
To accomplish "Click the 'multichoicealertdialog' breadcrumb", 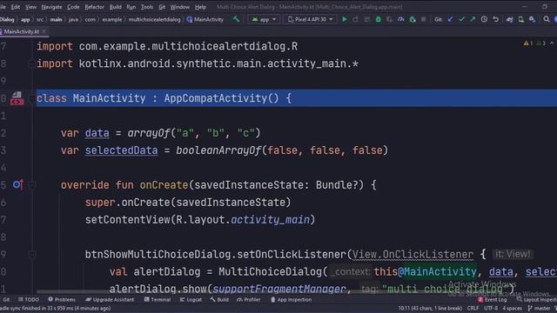I will pos(155,19).
